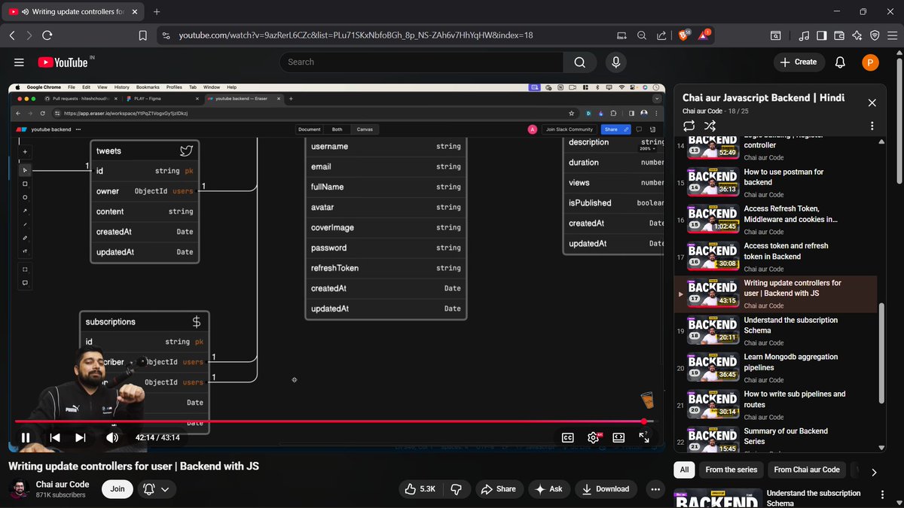Open YouTube notifications bell

coord(840,62)
